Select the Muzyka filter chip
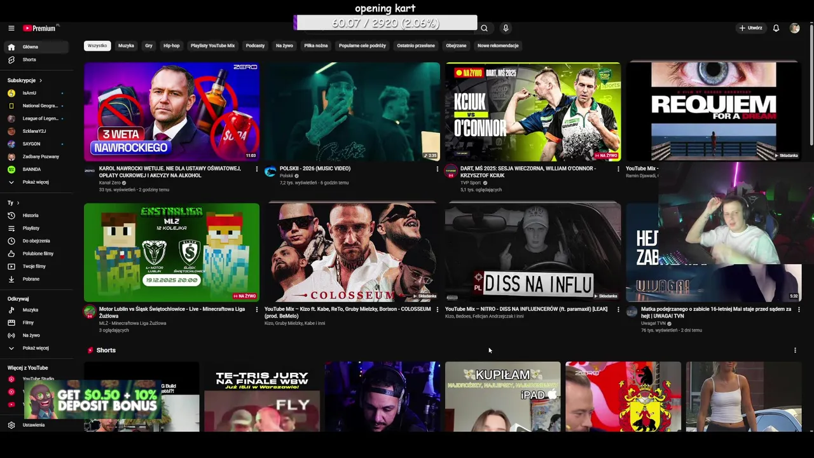 coord(126,46)
